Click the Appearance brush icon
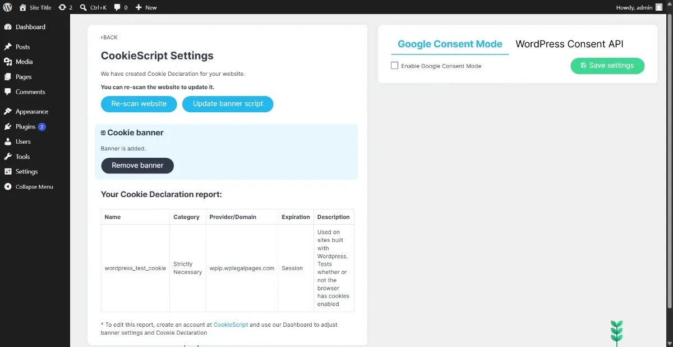This screenshot has height=347, width=673. click(8, 111)
